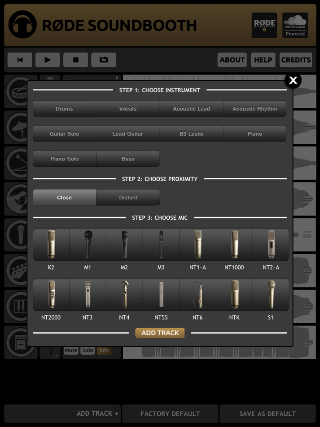Screen dimensions: 320x427
Task: Choose Piano Solo instrument
Action: [x=65, y=159]
